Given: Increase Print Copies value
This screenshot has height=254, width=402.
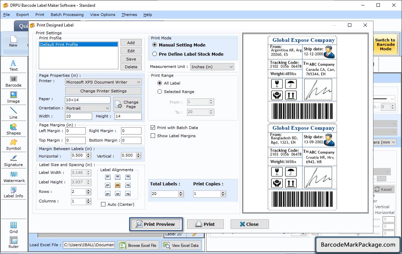Looking at the screenshot, I should pos(223,192).
